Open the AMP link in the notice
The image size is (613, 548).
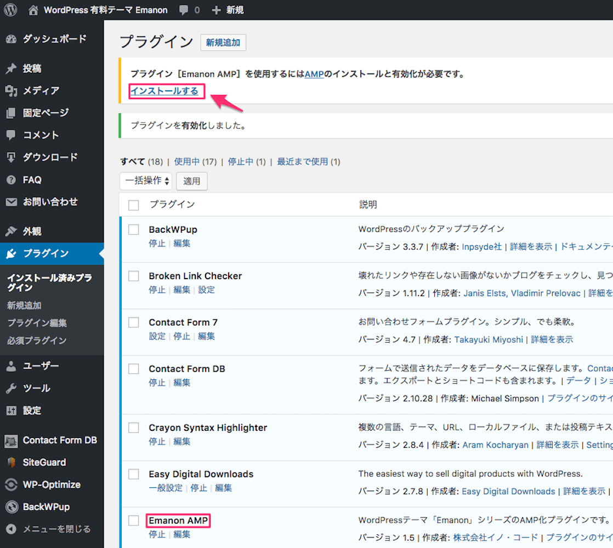click(x=314, y=74)
